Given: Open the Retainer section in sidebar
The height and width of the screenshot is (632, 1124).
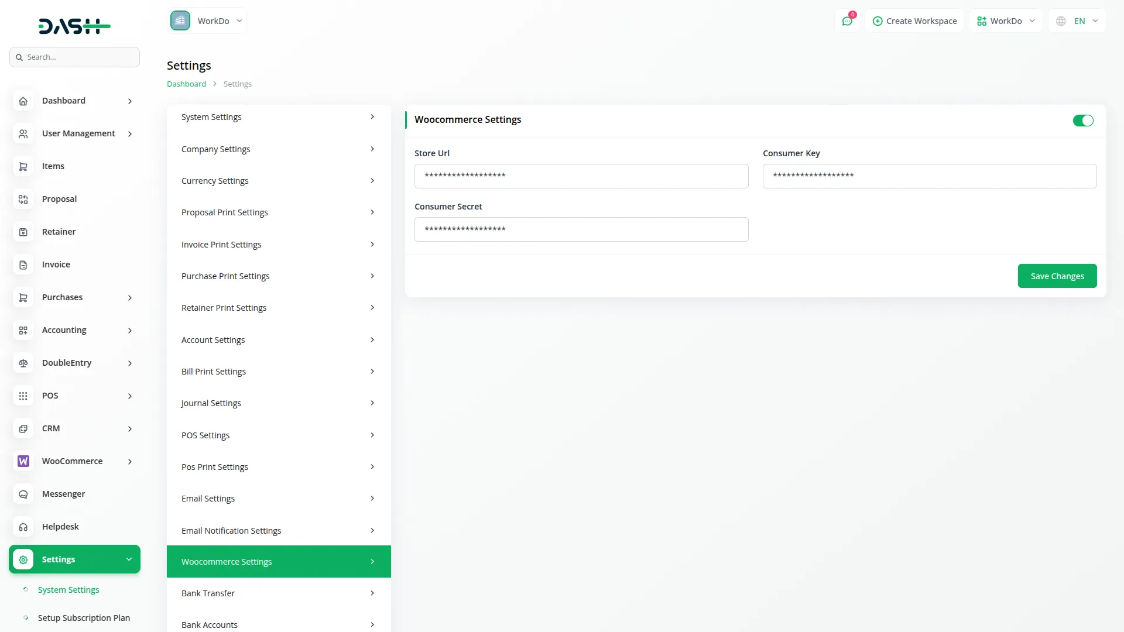Looking at the screenshot, I should (59, 232).
